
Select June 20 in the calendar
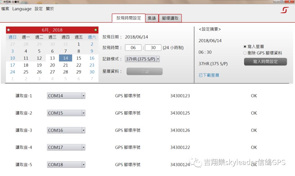click(52, 65)
